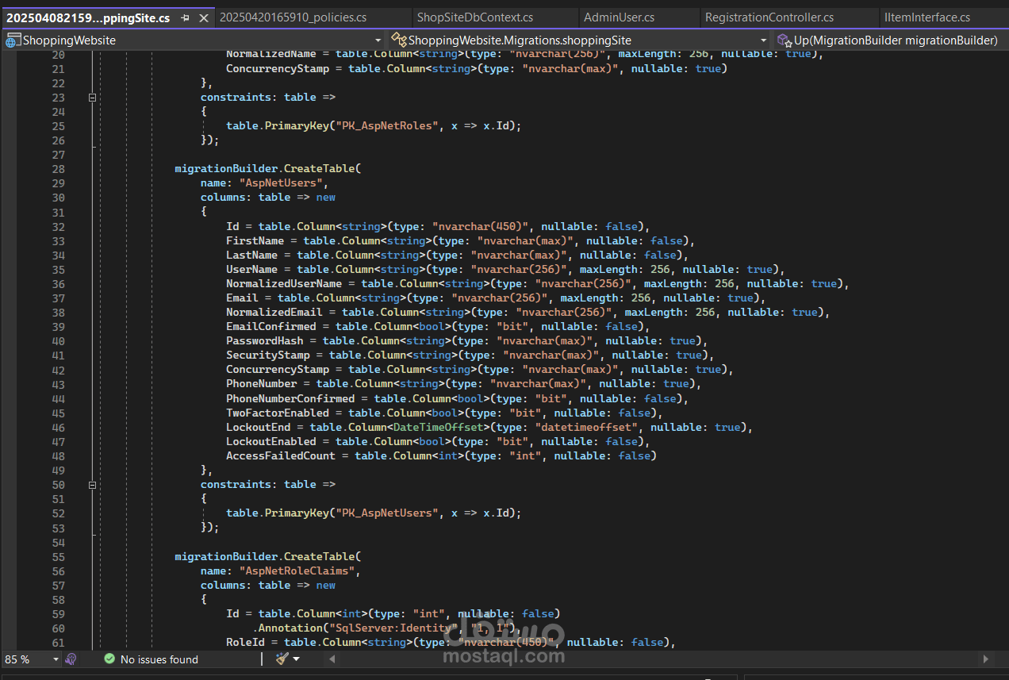
Task: Click line number 28 in the gutter
Action: tap(58, 169)
